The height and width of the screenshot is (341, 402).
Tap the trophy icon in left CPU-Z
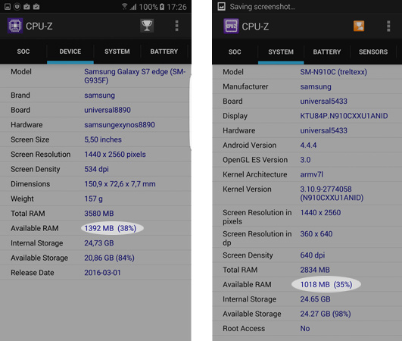[x=147, y=26]
